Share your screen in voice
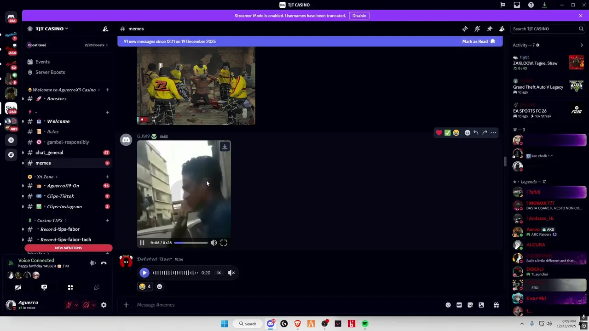This screenshot has height=331, width=589. [x=44, y=287]
